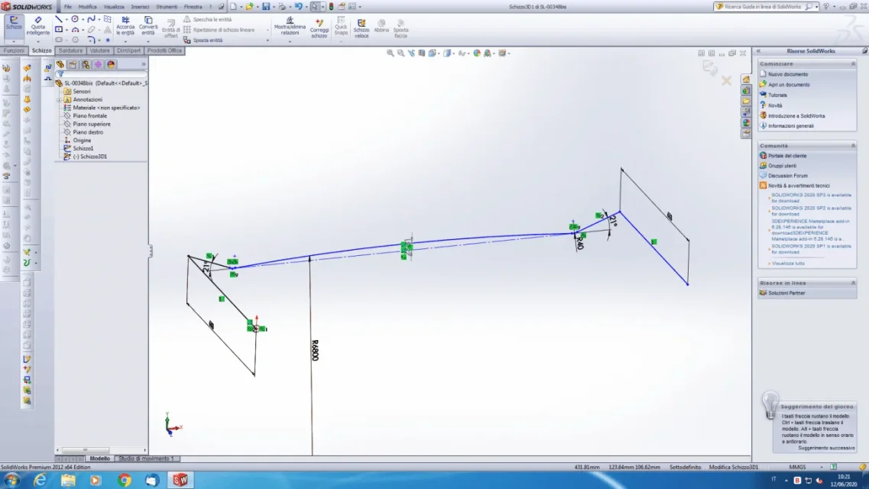Expand the Annotazioni tree node
This screenshot has width=869, height=489.
point(59,99)
